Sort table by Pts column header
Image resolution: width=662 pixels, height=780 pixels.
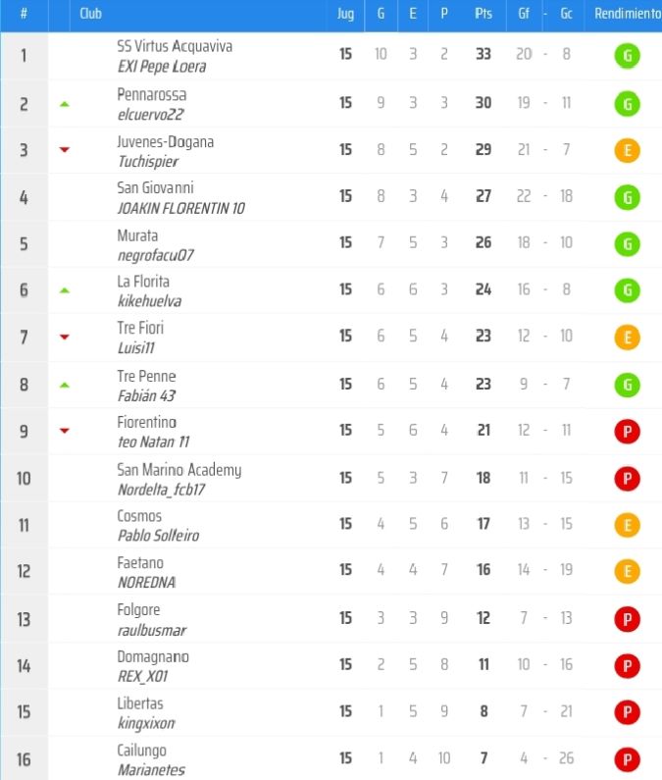[483, 14]
